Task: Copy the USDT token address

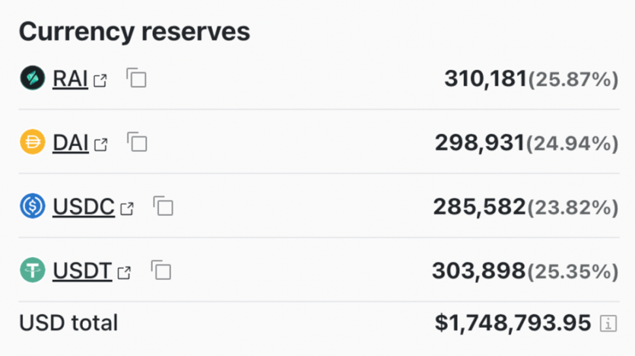Action: pyautogui.click(x=161, y=270)
